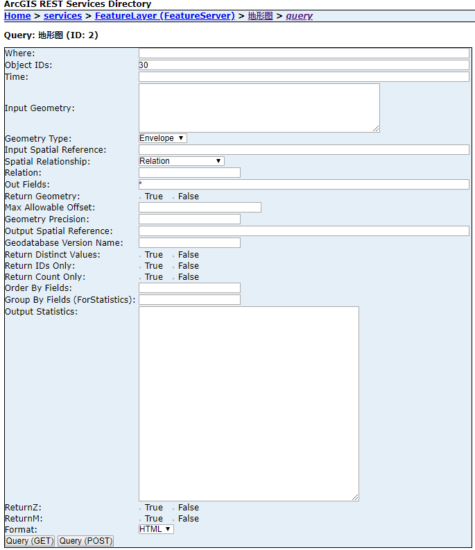The image size is (475, 550).
Task: Select True for Return Geometry
Action: coord(141,198)
